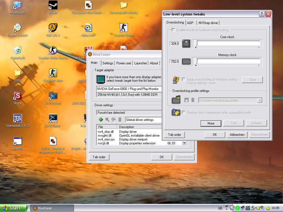Viewport: 283px width, 212px height.
Task: Select the Main tab in RivaTuner
Action: pos(94,63)
